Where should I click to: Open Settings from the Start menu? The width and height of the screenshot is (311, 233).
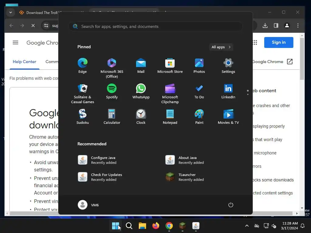(228, 66)
